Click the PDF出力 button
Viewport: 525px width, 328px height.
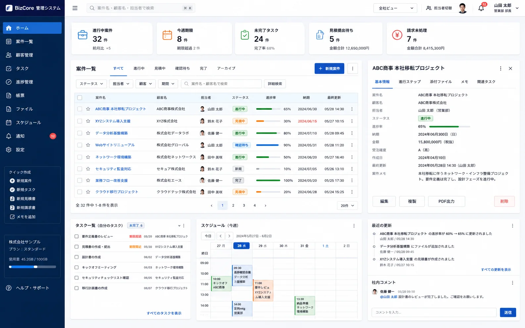pyautogui.click(x=447, y=201)
